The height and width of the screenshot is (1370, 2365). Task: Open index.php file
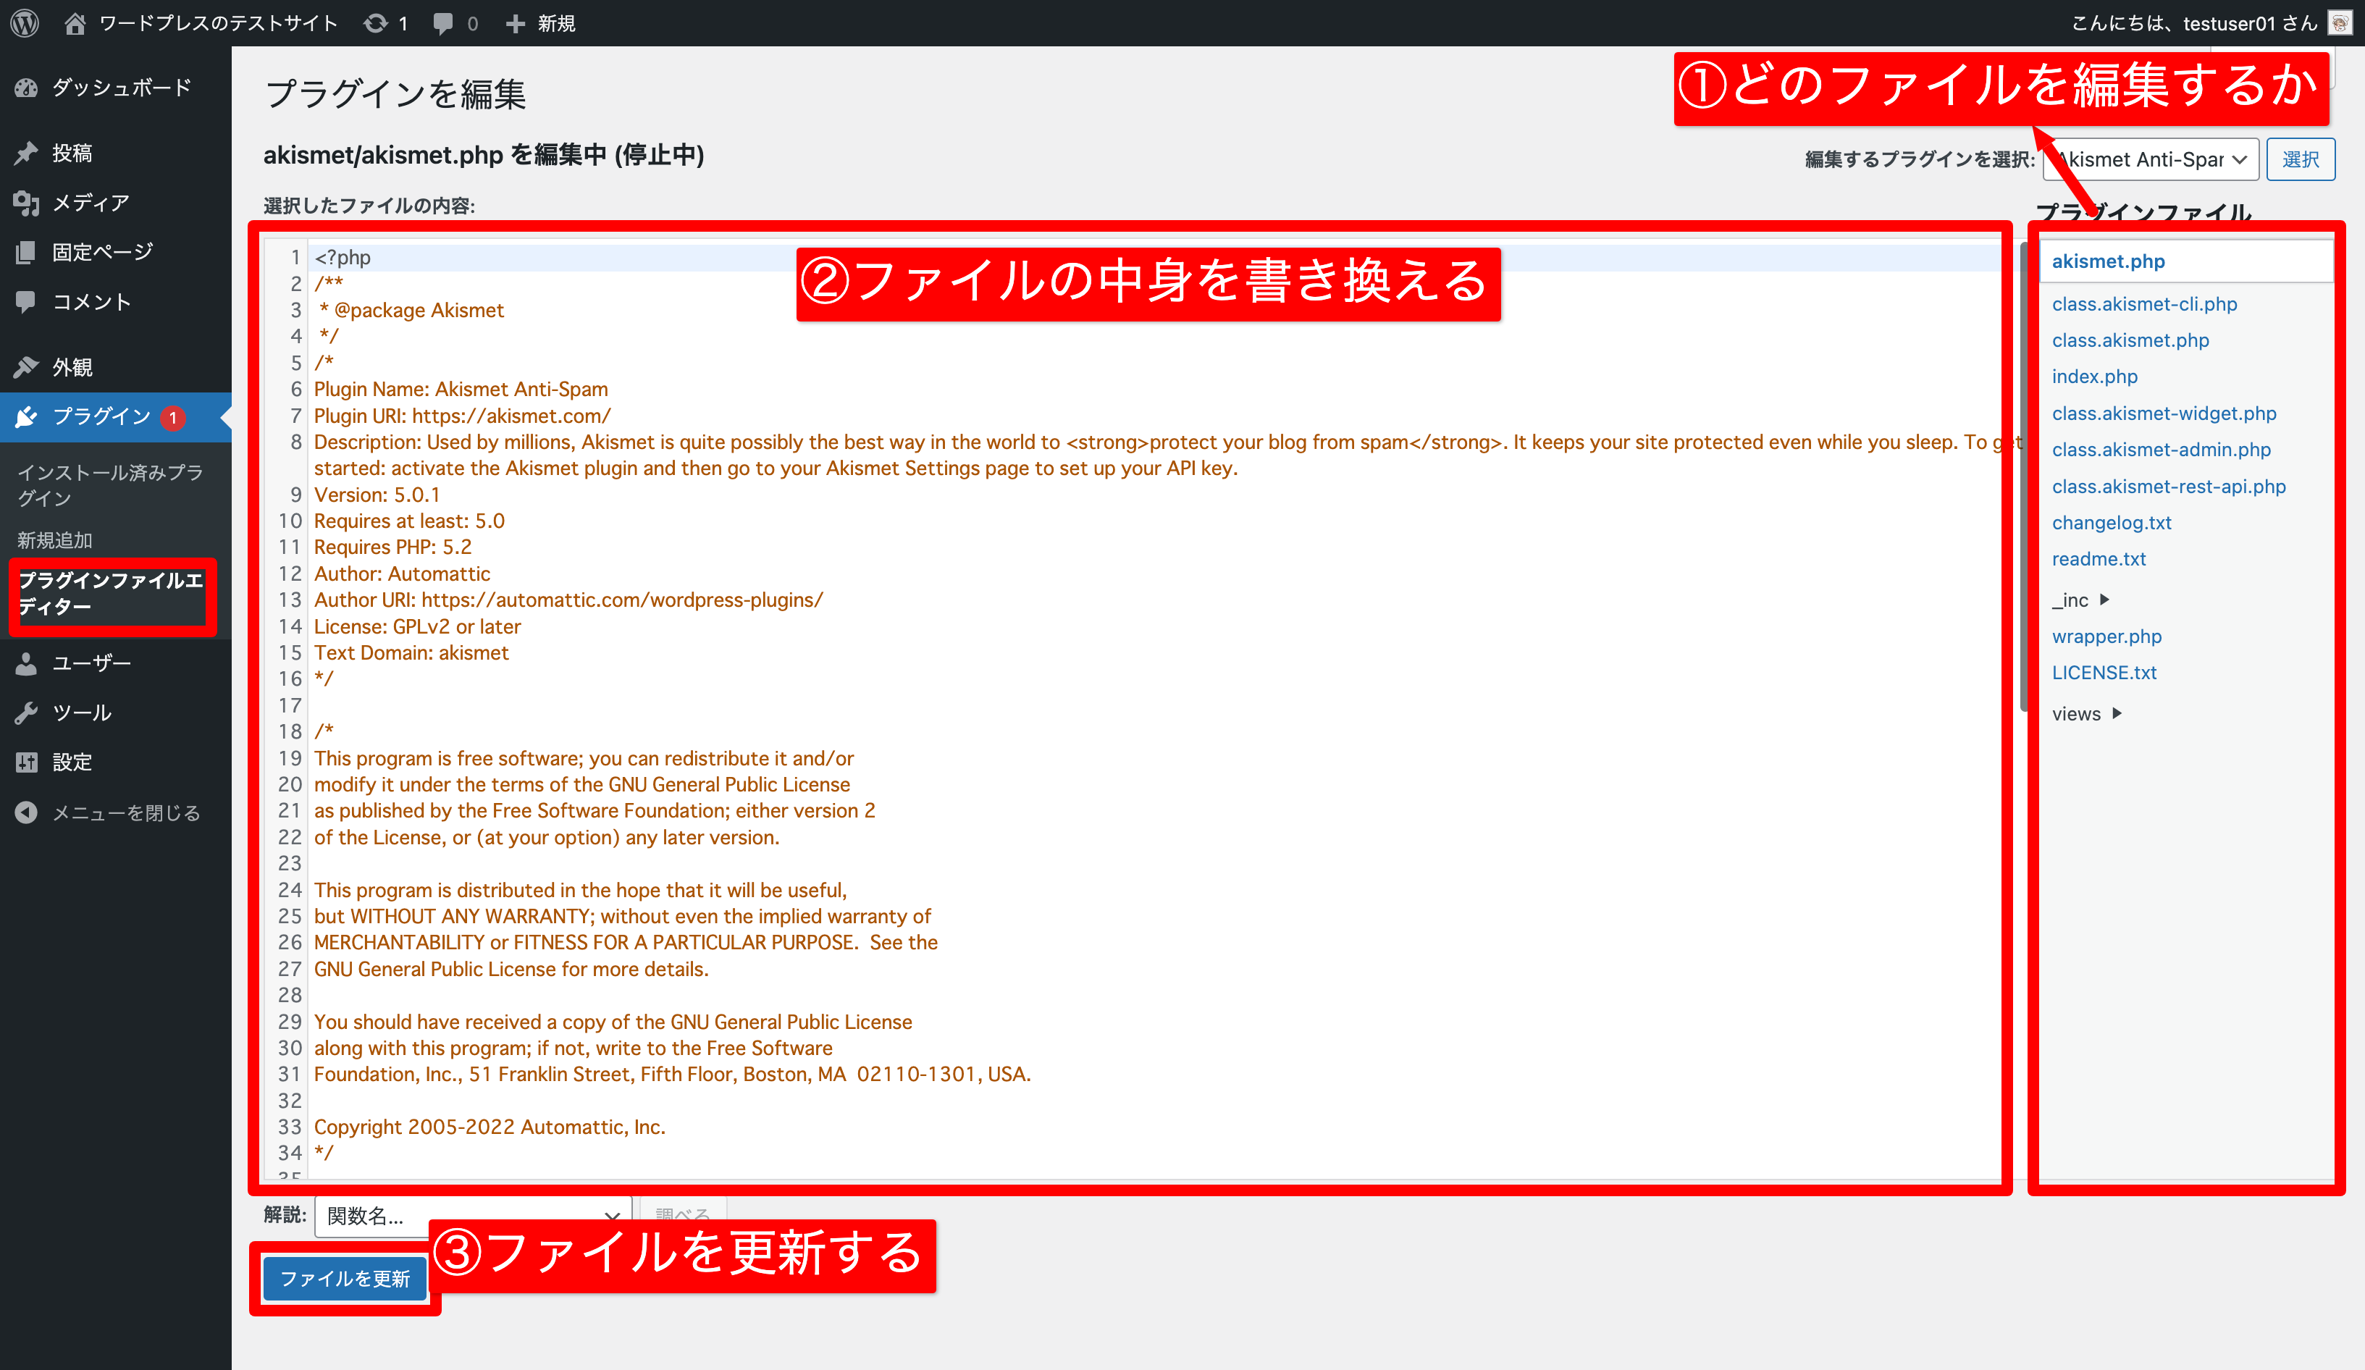point(2095,377)
